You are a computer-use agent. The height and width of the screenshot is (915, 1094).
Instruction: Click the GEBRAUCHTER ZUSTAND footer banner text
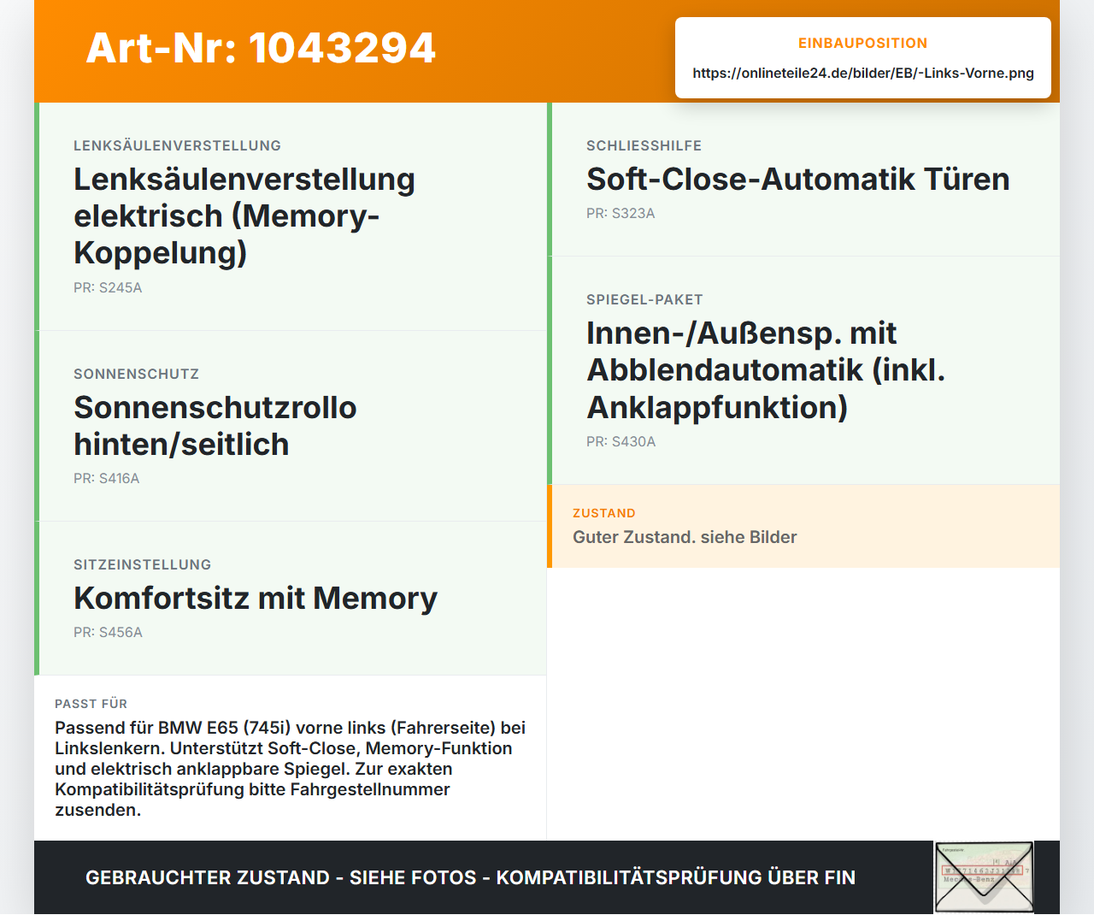click(470, 877)
